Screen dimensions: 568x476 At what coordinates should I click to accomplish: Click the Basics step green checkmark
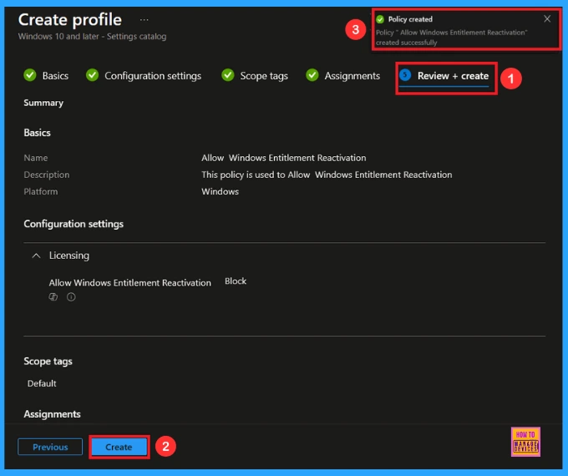pos(30,75)
